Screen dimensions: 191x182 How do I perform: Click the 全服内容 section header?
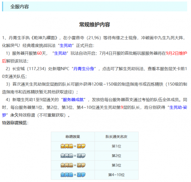(19, 7)
